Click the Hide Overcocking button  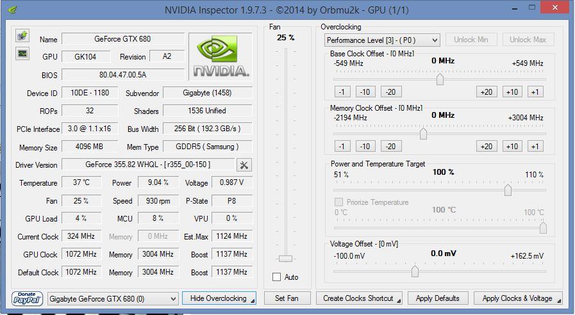[219, 298]
